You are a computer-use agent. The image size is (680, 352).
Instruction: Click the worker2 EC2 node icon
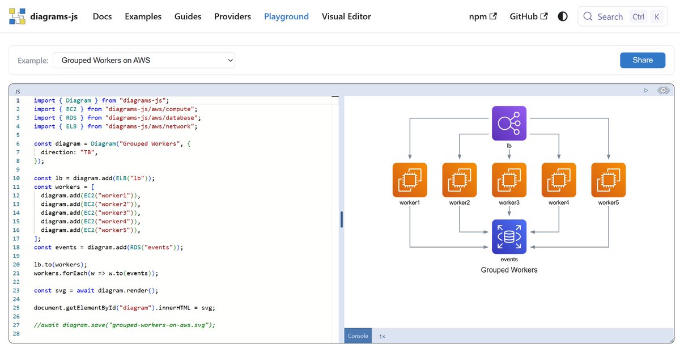[x=460, y=180]
